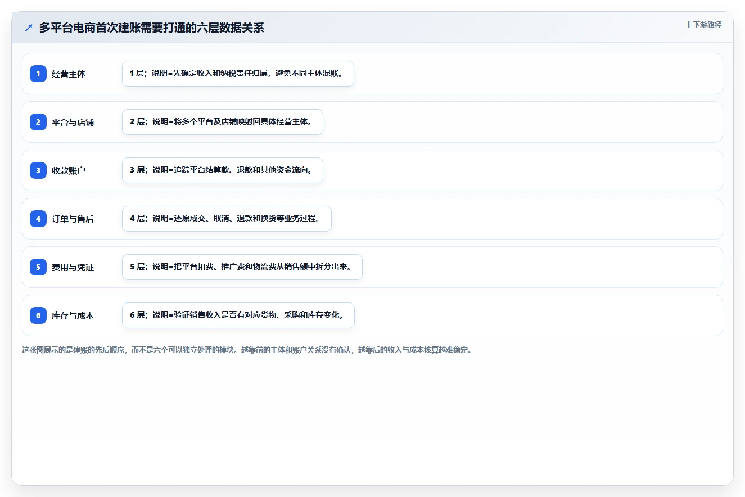
Task: Select the 费用与凭证 layer label
Action: [x=73, y=267]
